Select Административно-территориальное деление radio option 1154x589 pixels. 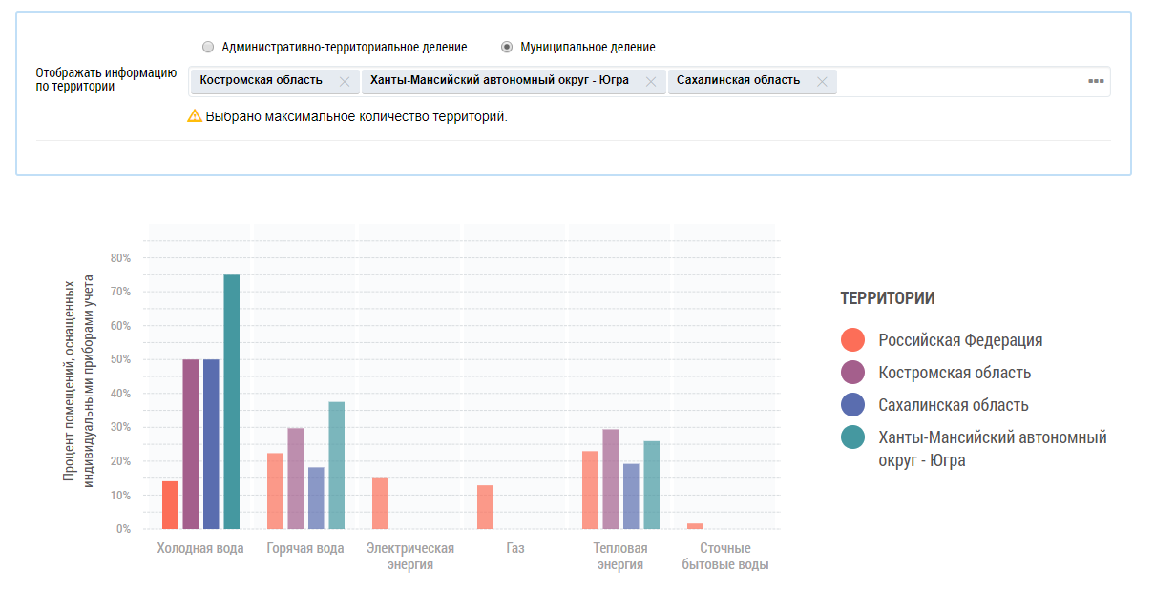tap(208, 47)
